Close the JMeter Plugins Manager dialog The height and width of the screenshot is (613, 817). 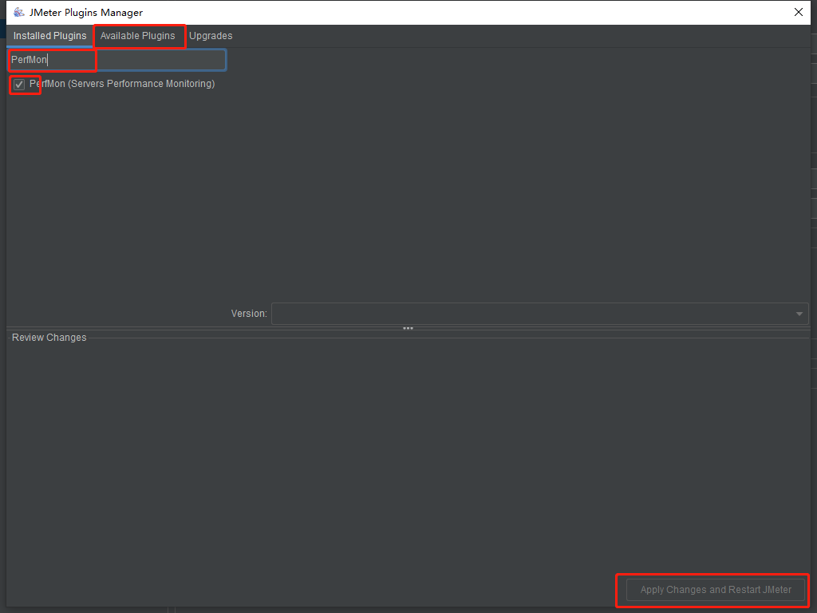click(x=798, y=12)
